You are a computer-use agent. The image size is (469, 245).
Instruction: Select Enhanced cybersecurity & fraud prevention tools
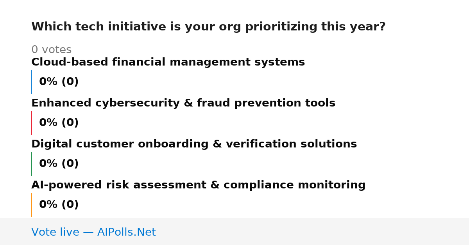183,103
